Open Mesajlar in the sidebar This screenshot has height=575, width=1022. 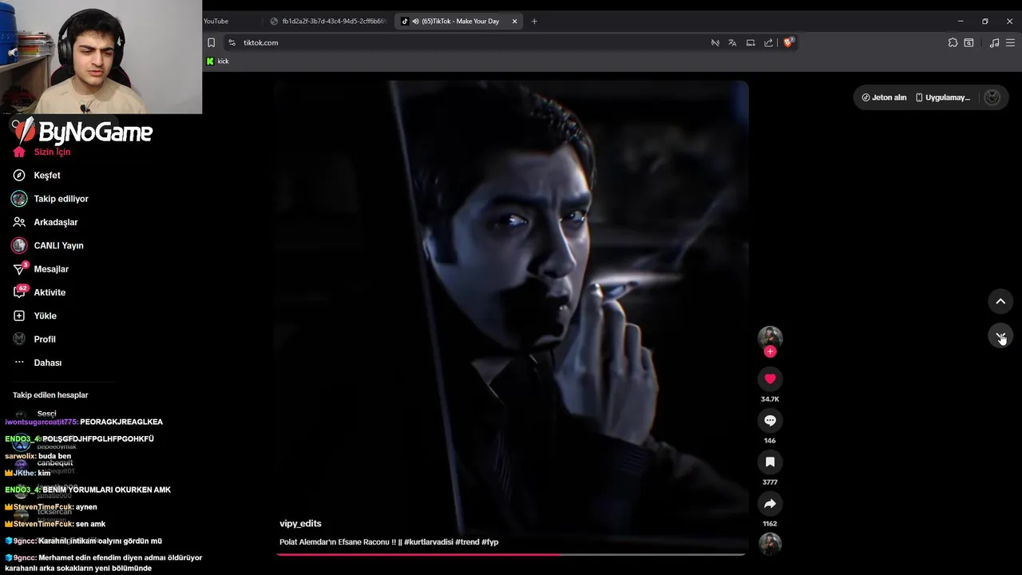point(51,269)
